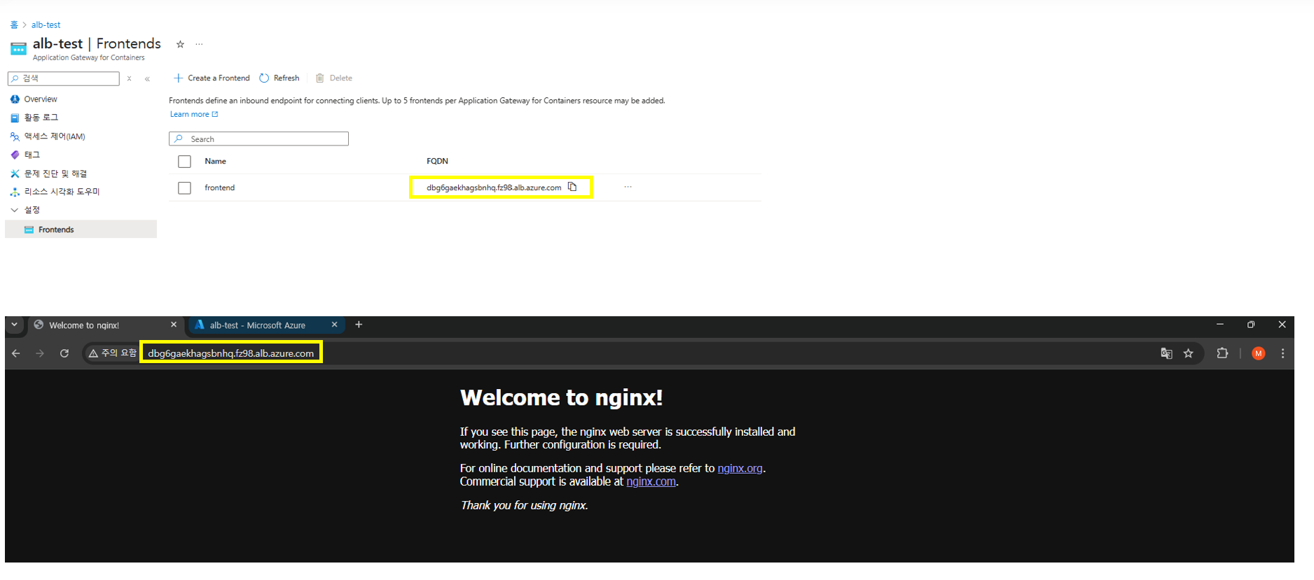Open the nginx.com link
Viewport: 1314px width, 580px height.
pos(651,481)
